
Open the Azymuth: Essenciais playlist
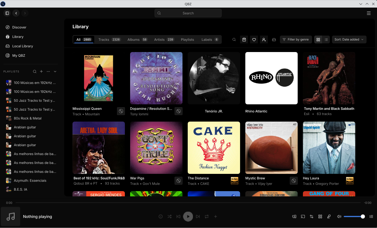[31, 180]
